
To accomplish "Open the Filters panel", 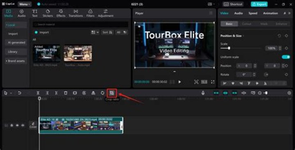I will pyautogui.click(x=90, y=13).
